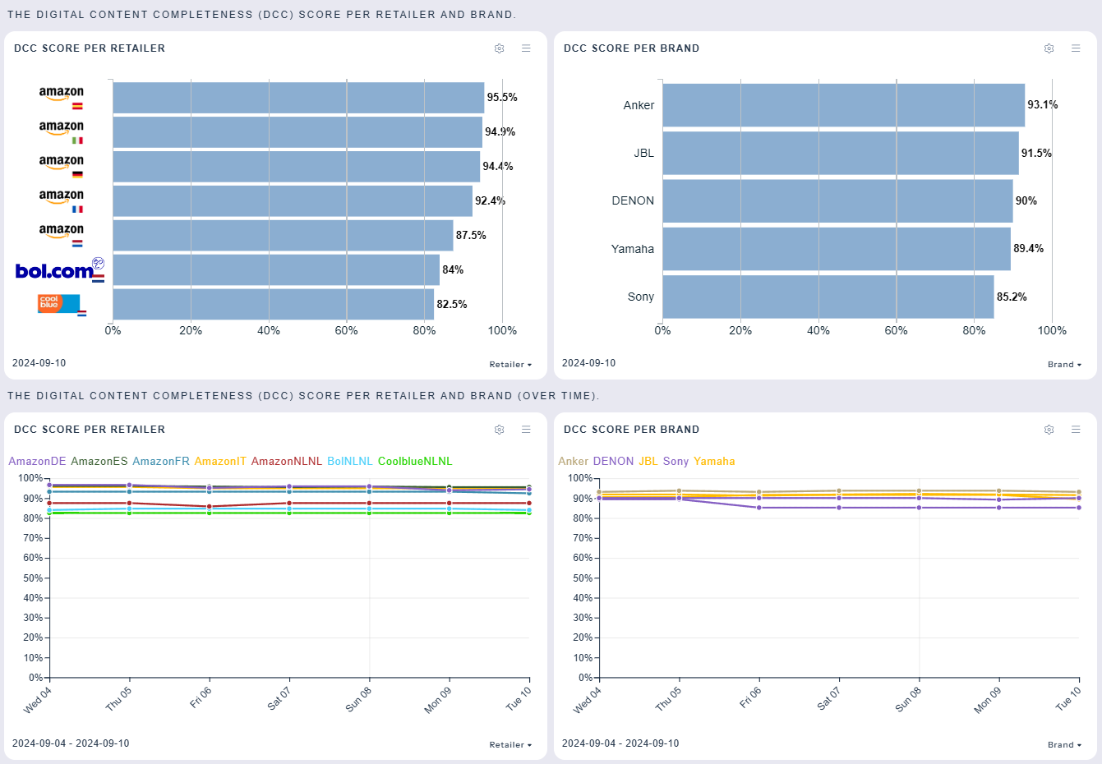Screen dimensions: 1102x764
Task: Open hamburger menu of brand bar chart
Action: pyautogui.click(x=1076, y=48)
